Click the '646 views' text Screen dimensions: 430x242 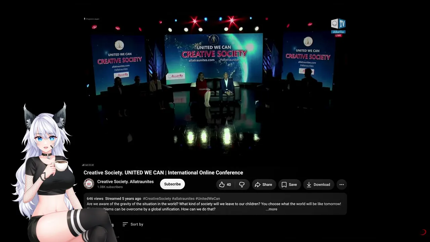click(95, 199)
